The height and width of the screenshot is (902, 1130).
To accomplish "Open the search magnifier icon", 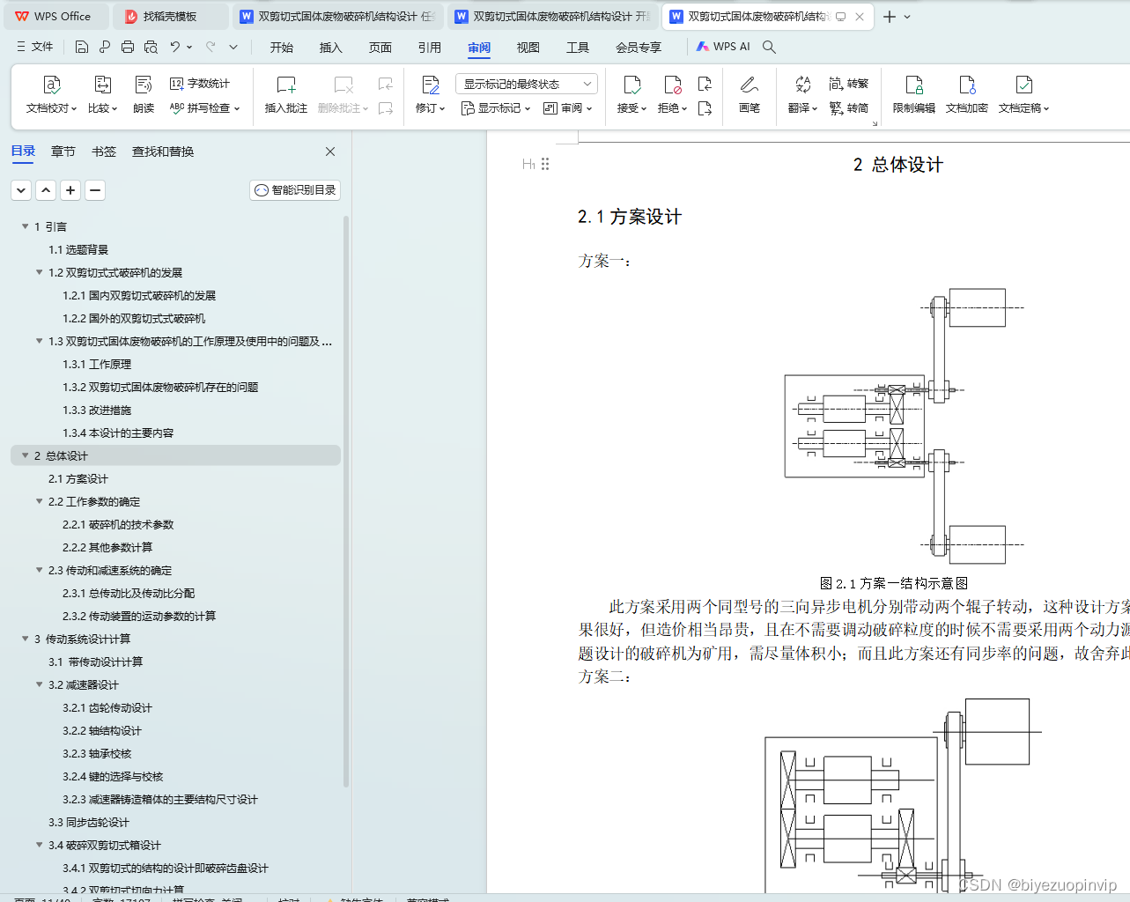I will click(769, 47).
